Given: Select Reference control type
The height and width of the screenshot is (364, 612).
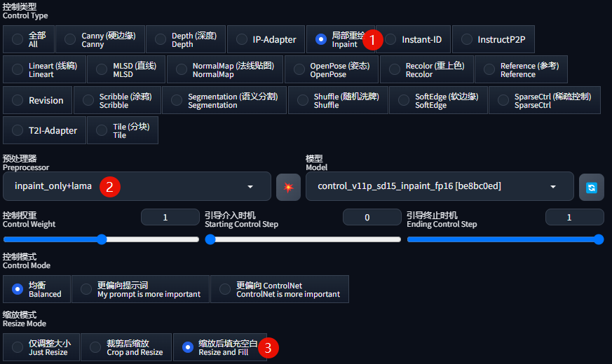Looking at the screenshot, I should 521,70.
